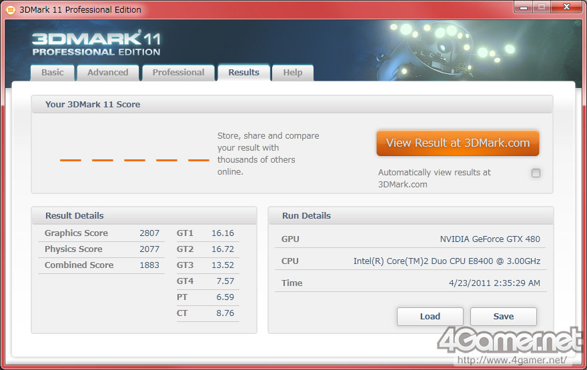Screen dimensions: 587x370
Task: Select the Graphics Score row
Action: [x=101, y=233]
